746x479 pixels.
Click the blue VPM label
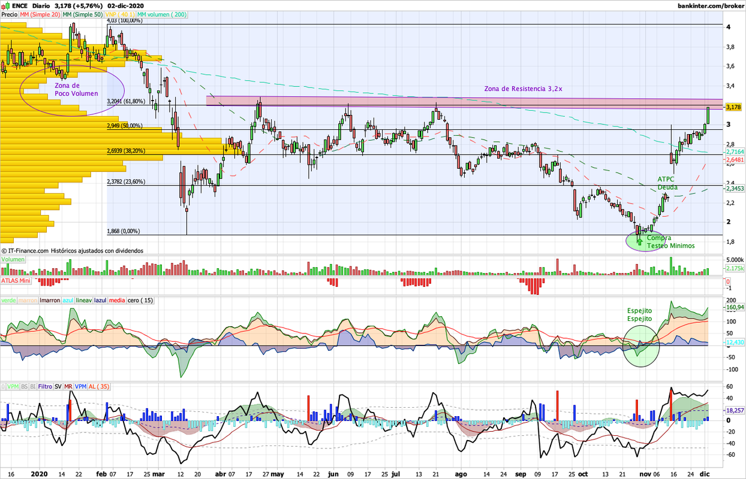point(81,386)
